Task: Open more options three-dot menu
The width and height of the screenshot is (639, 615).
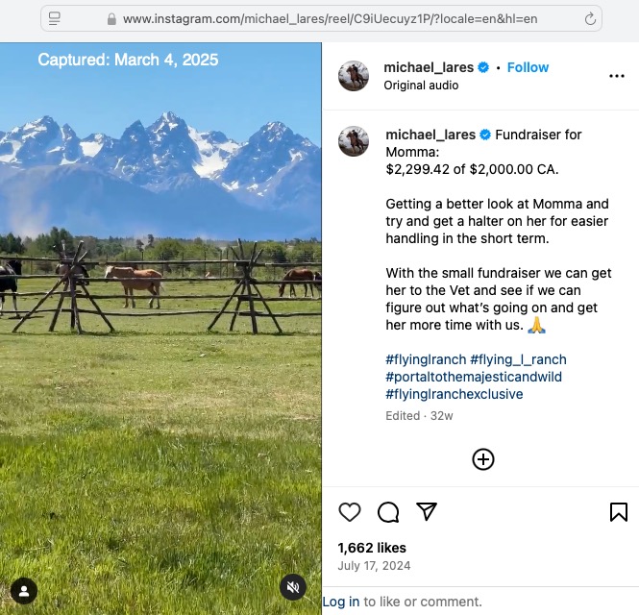Action: click(x=617, y=76)
